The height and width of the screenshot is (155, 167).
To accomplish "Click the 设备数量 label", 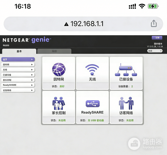I will [124, 86].
